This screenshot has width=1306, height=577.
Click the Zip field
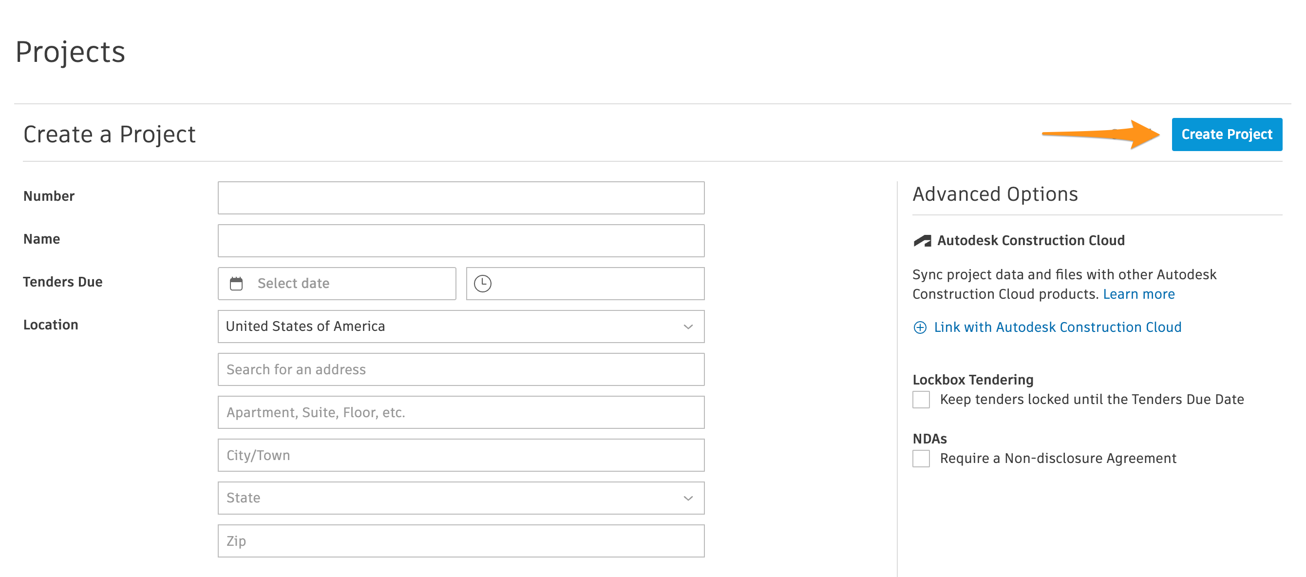[461, 541]
